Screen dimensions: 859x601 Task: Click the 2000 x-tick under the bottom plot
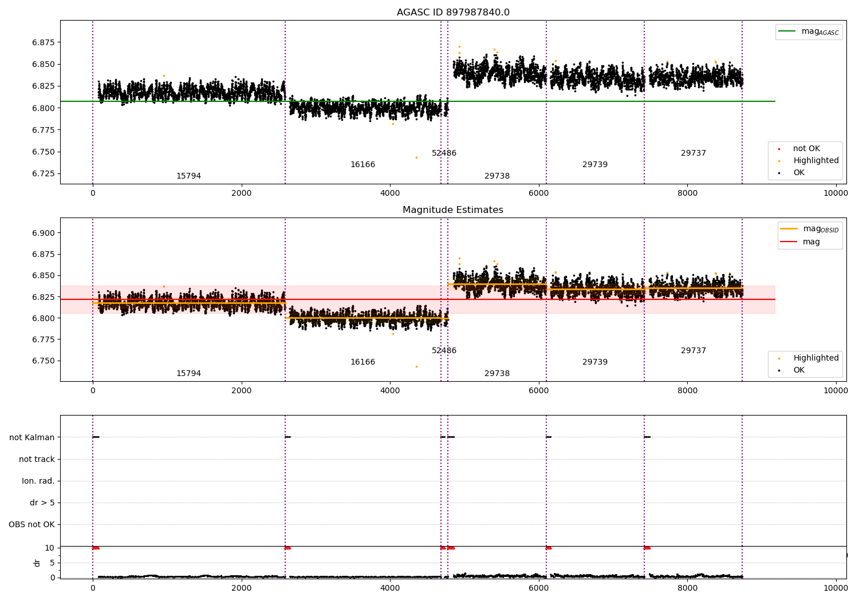[242, 588]
